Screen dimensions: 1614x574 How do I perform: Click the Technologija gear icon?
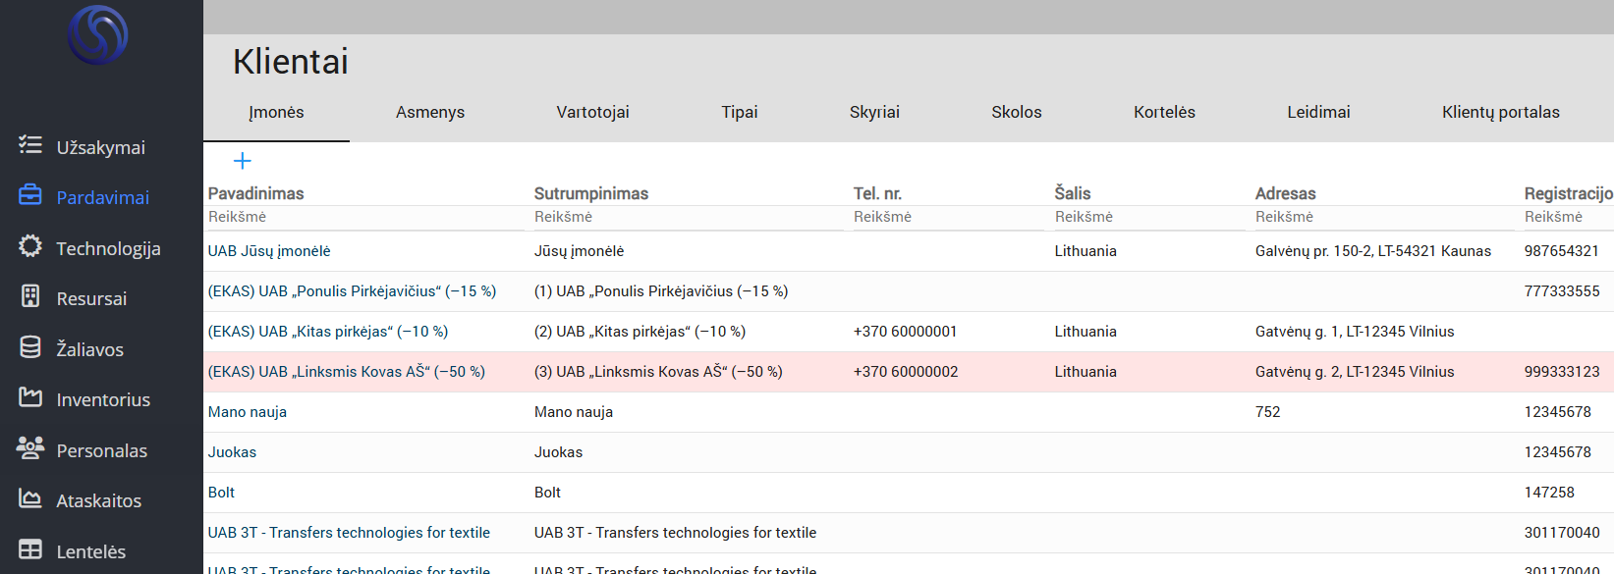tap(30, 247)
